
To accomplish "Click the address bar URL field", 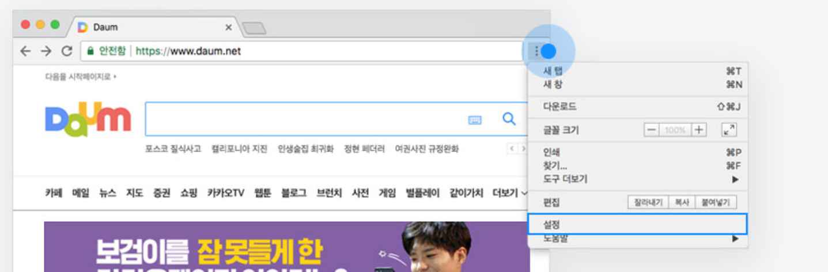I will [302, 51].
